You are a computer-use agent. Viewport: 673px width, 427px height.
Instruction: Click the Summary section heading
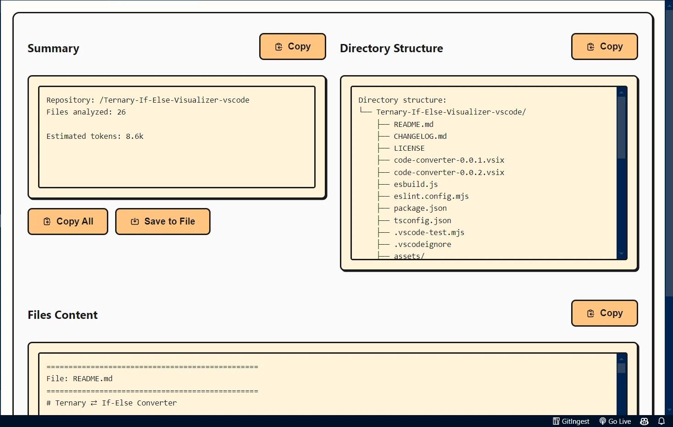tap(53, 49)
